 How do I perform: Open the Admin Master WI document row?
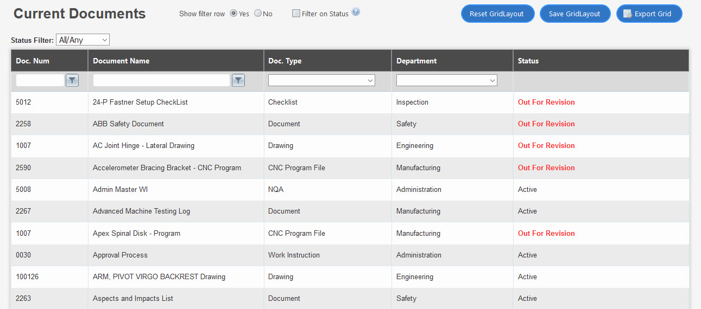point(120,190)
